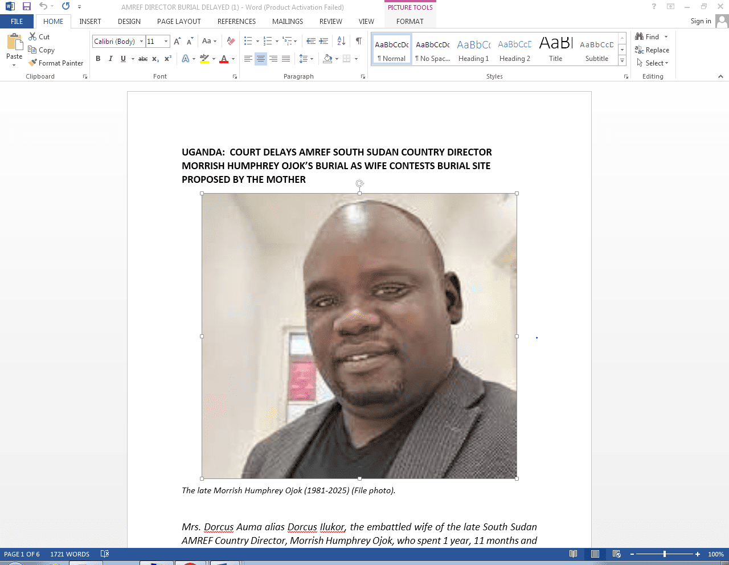The height and width of the screenshot is (565, 729).
Task: Expand the Styles gallery more arrow
Action: click(622, 61)
